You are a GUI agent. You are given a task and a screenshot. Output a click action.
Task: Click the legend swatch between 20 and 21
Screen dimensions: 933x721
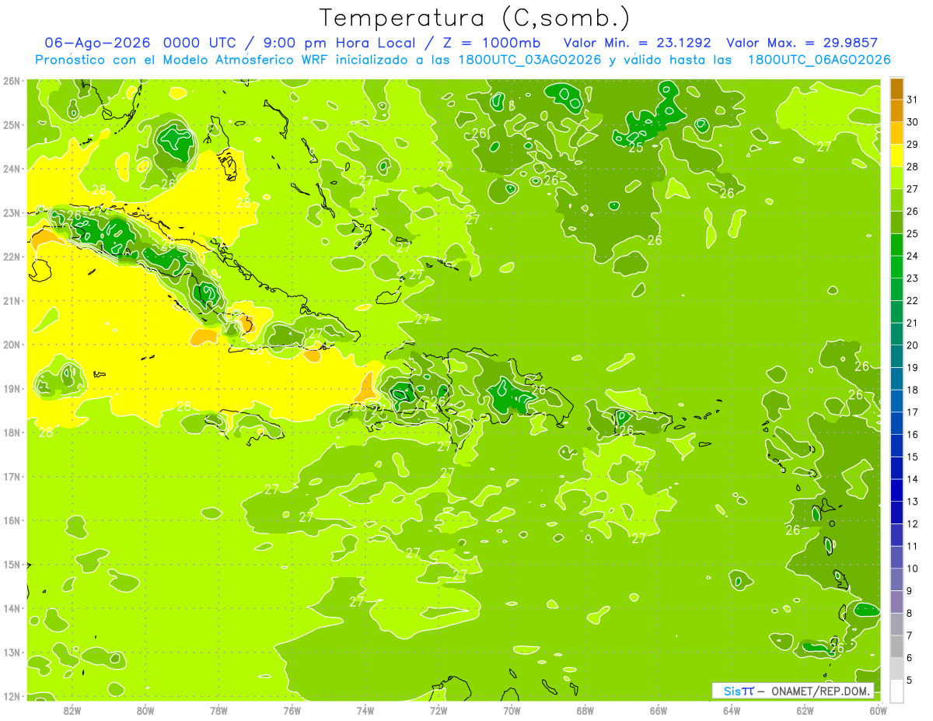tap(896, 334)
